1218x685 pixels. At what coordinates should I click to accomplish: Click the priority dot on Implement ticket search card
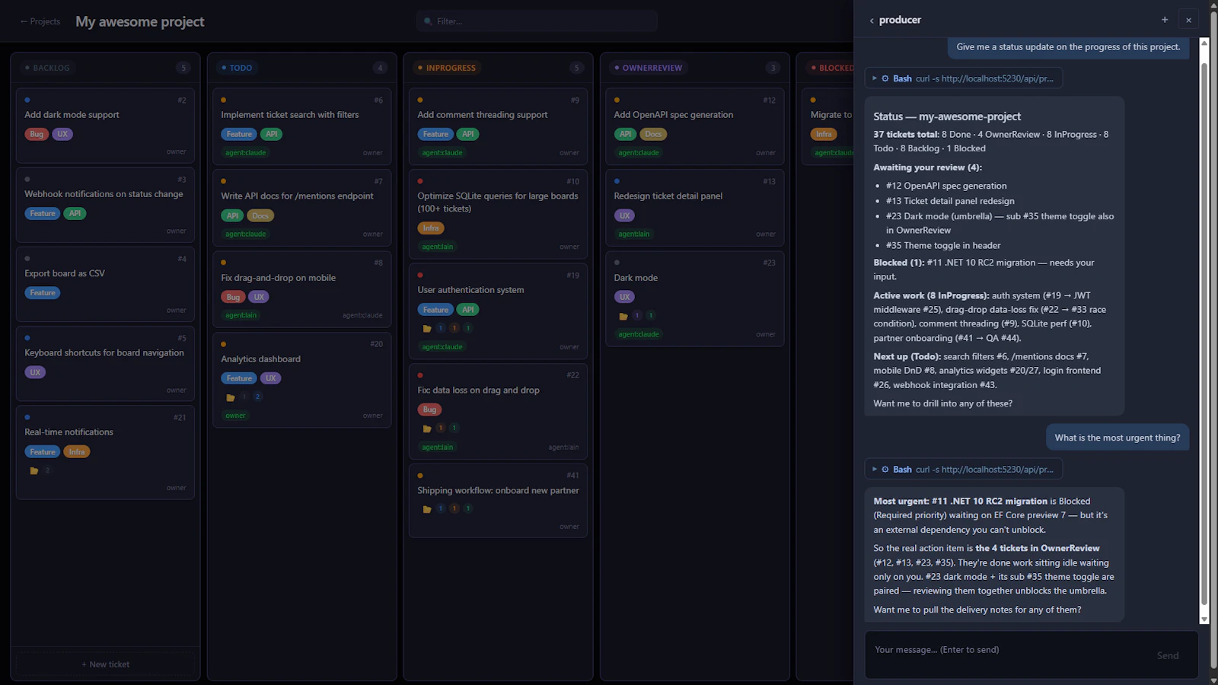(x=224, y=100)
